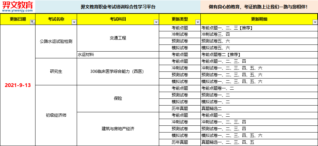Select the 预测试卷一、二 cell
Screen dimensions: 318x146
pos(259,95)
